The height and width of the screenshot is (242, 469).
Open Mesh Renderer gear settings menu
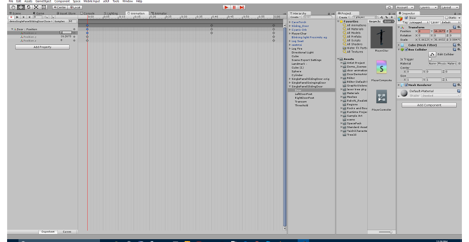click(x=459, y=85)
